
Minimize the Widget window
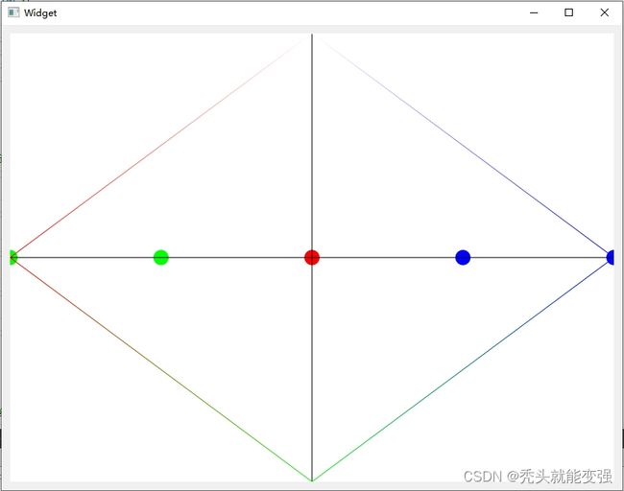[534, 12]
